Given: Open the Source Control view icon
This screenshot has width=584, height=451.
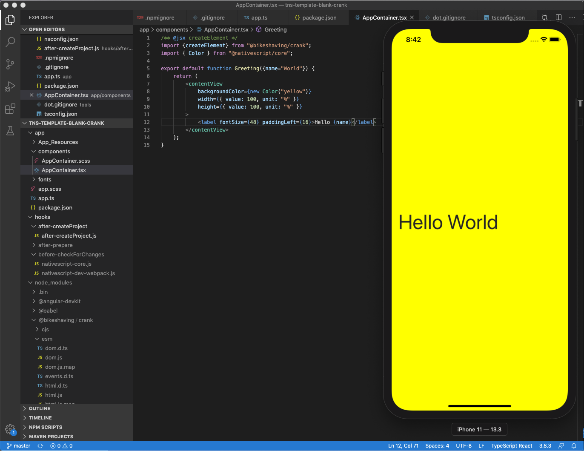Looking at the screenshot, I should [x=10, y=64].
